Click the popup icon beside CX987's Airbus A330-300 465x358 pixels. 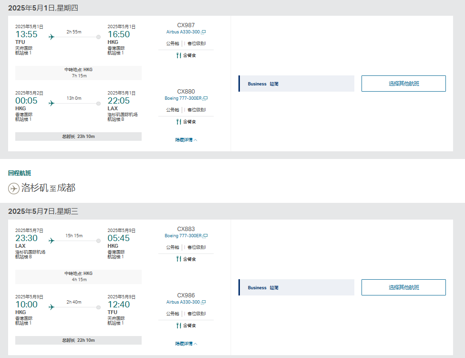tap(203, 32)
